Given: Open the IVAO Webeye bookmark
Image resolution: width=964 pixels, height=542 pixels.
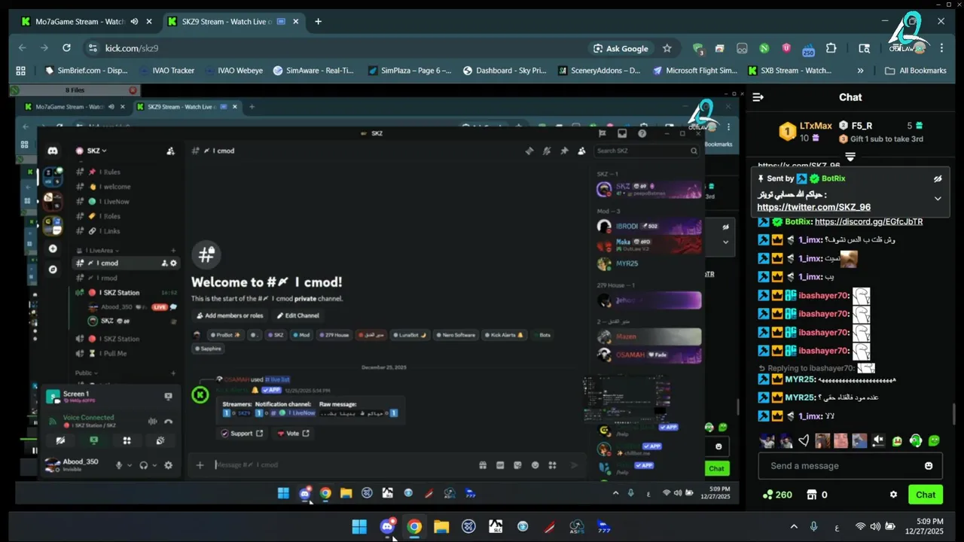Looking at the screenshot, I should (233, 71).
